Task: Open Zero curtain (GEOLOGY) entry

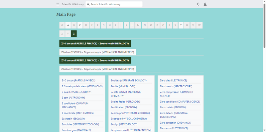Action: (x=173, y=107)
